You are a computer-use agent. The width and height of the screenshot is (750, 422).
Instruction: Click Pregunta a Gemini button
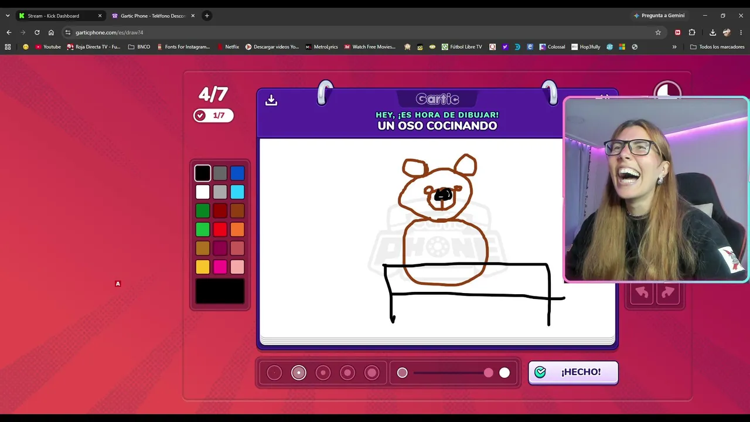click(x=659, y=16)
